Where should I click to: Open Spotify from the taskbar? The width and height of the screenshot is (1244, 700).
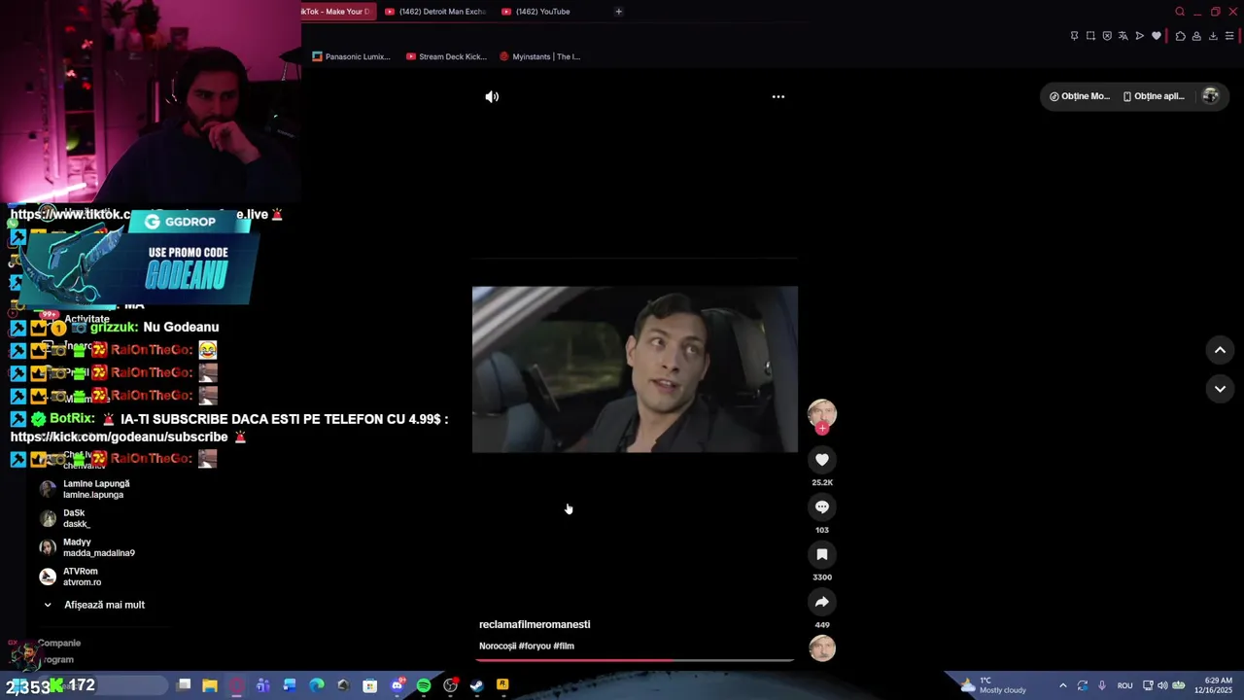(424, 685)
